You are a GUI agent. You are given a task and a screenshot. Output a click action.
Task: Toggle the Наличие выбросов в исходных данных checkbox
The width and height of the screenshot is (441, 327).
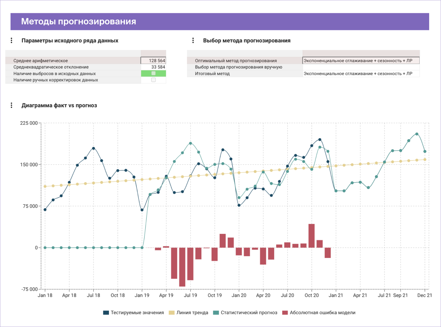(x=153, y=73)
